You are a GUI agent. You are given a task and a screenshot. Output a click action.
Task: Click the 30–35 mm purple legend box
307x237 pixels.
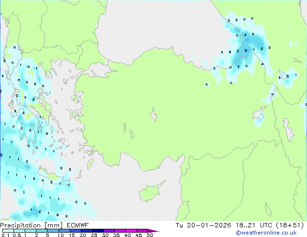(109, 231)
